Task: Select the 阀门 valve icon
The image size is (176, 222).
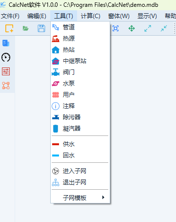Action: click(56, 72)
